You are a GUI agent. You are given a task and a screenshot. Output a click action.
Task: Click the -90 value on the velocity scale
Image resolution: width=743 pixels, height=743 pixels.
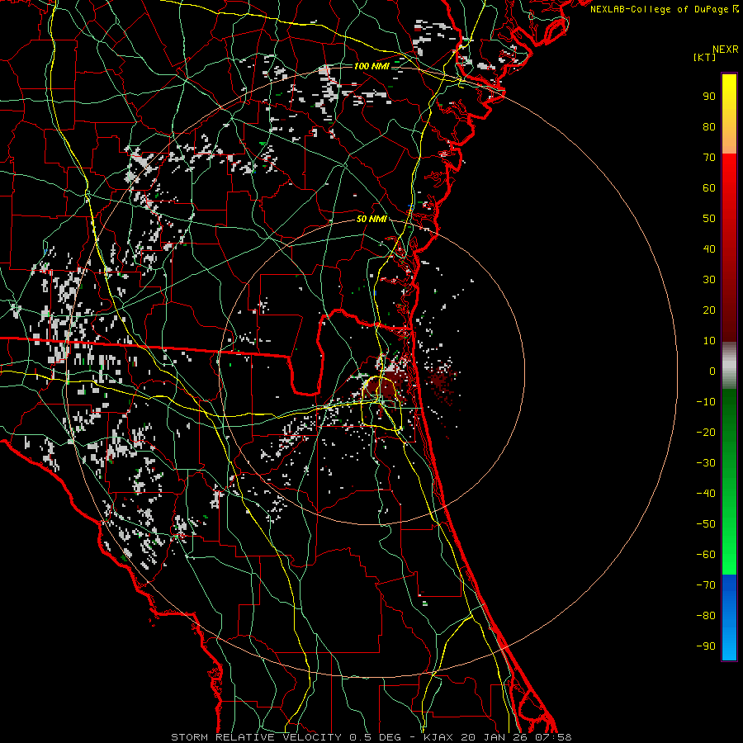click(706, 646)
